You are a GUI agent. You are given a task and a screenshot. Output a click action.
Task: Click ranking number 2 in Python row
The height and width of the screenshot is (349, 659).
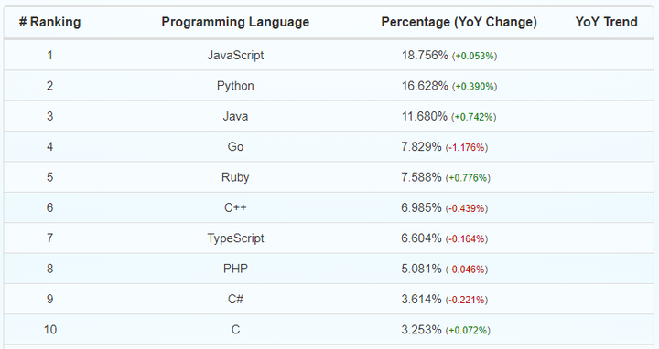49,86
